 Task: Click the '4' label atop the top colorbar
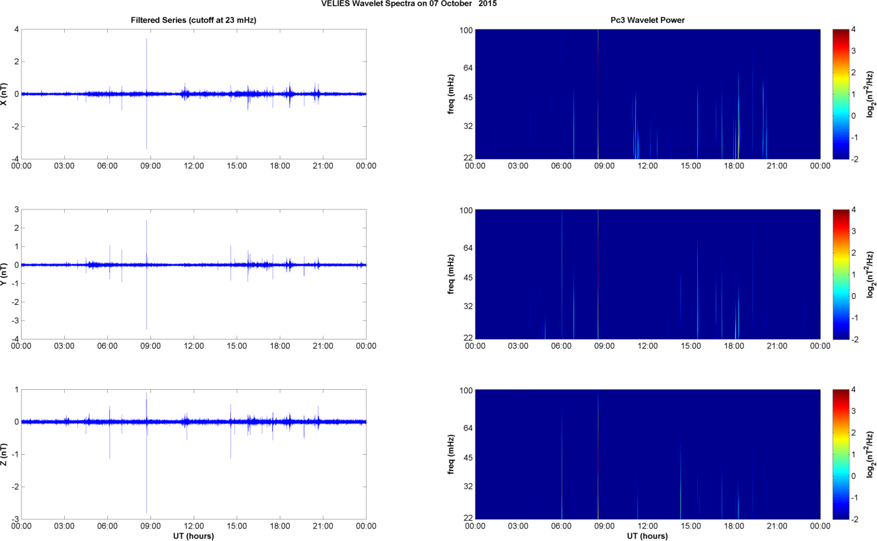point(853,30)
